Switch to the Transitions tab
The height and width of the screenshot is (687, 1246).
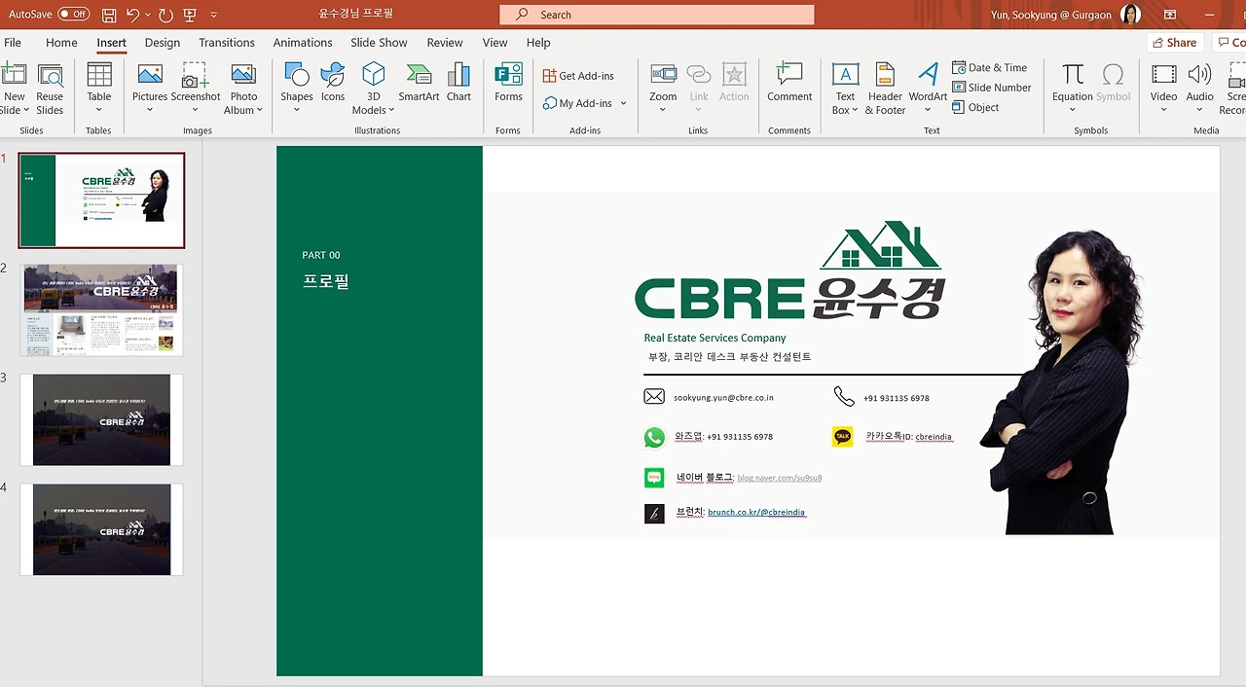pos(227,43)
